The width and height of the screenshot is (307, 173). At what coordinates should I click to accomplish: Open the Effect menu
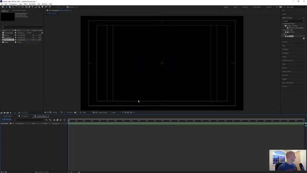coord(25,4)
